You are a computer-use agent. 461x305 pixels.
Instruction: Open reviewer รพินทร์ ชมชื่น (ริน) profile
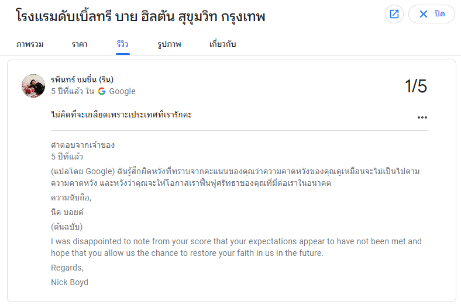[82, 79]
